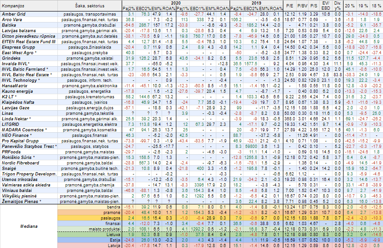Click the Invalda INVL company cell

(16, 64)
